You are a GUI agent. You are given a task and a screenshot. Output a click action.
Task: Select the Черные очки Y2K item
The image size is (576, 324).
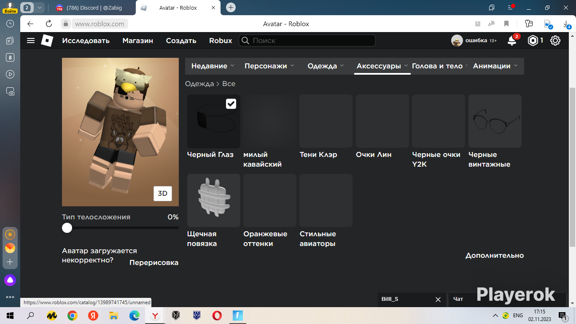click(x=439, y=121)
